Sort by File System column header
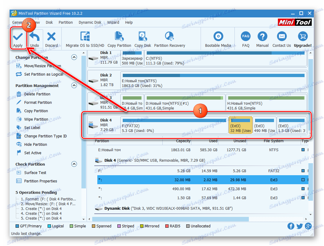 (274, 141)
